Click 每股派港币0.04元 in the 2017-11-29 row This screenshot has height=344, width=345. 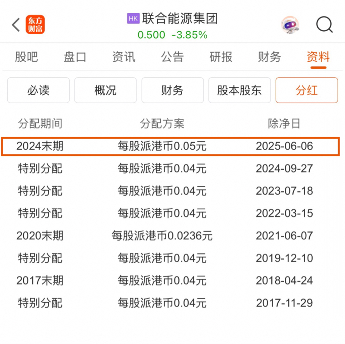(162, 303)
